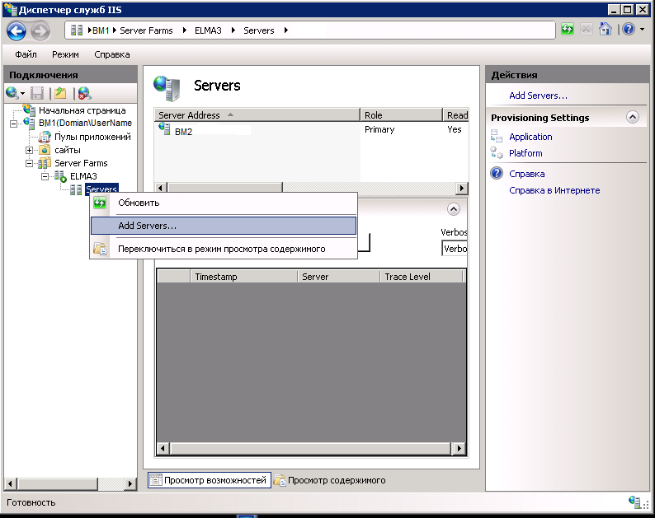Switch to Просмотр содержимого view tab
The width and height of the screenshot is (655, 518).
pyautogui.click(x=336, y=480)
